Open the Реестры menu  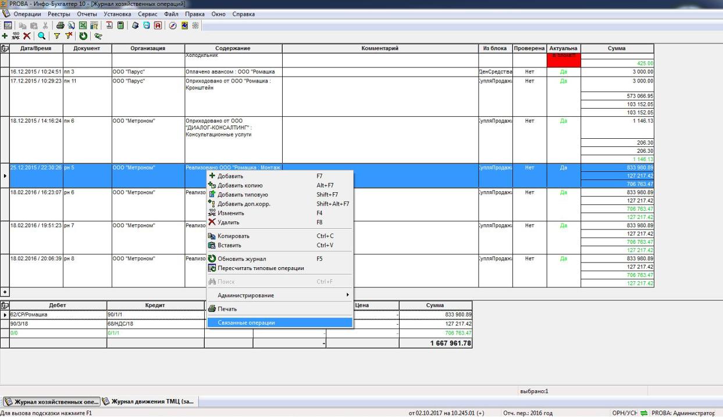(x=59, y=14)
